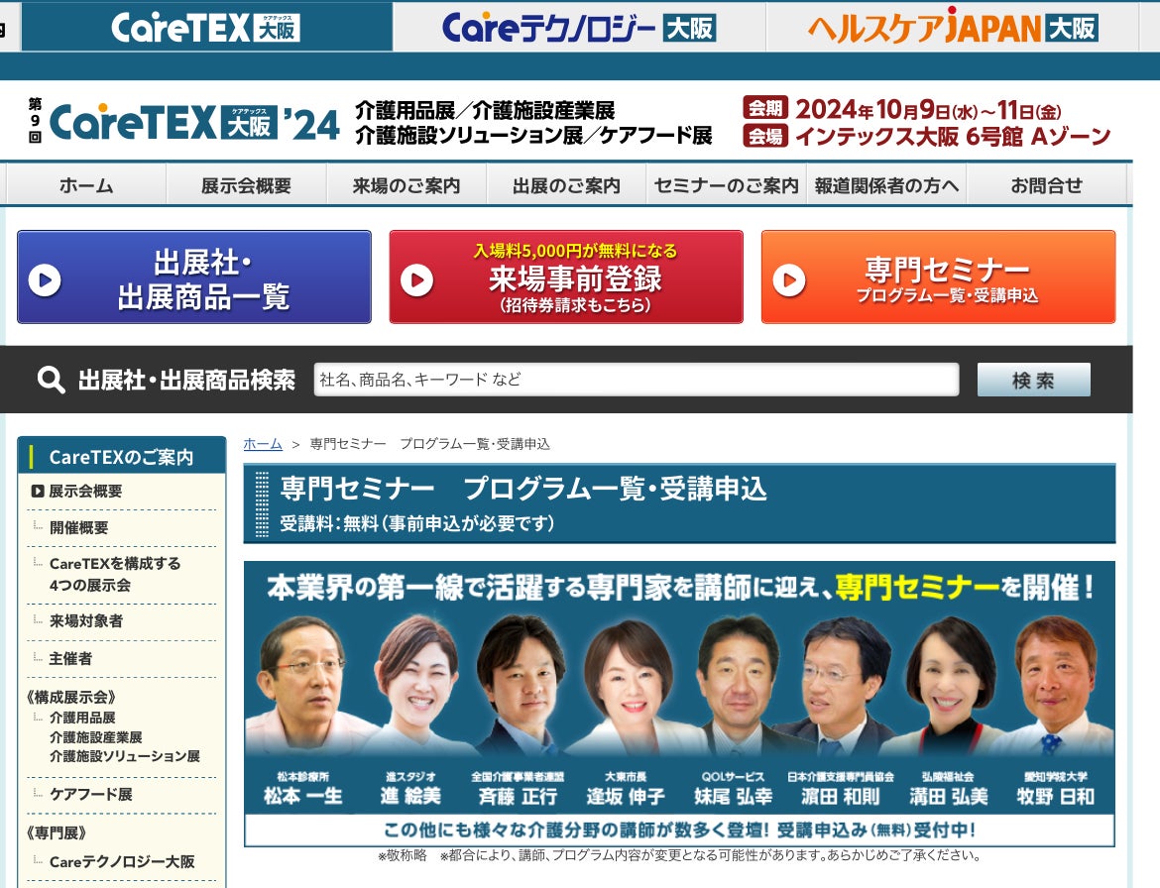Screen dimensions: 1160x888
Task: Open the ヘルスケアJAPAN大阪 top banner tab
Action: click(952, 27)
